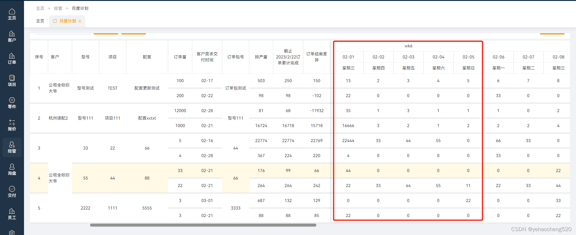Open the 订单 orders sidebar icon

point(12,59)
